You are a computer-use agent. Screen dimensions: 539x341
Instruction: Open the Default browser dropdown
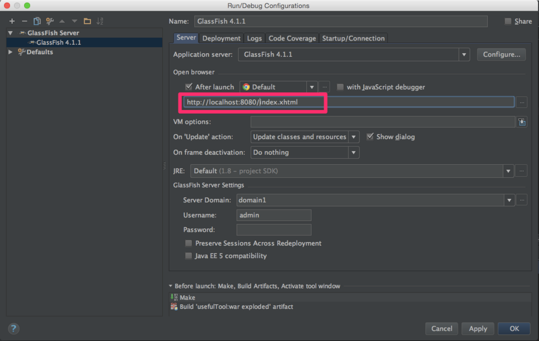click(x=312, y=87)
